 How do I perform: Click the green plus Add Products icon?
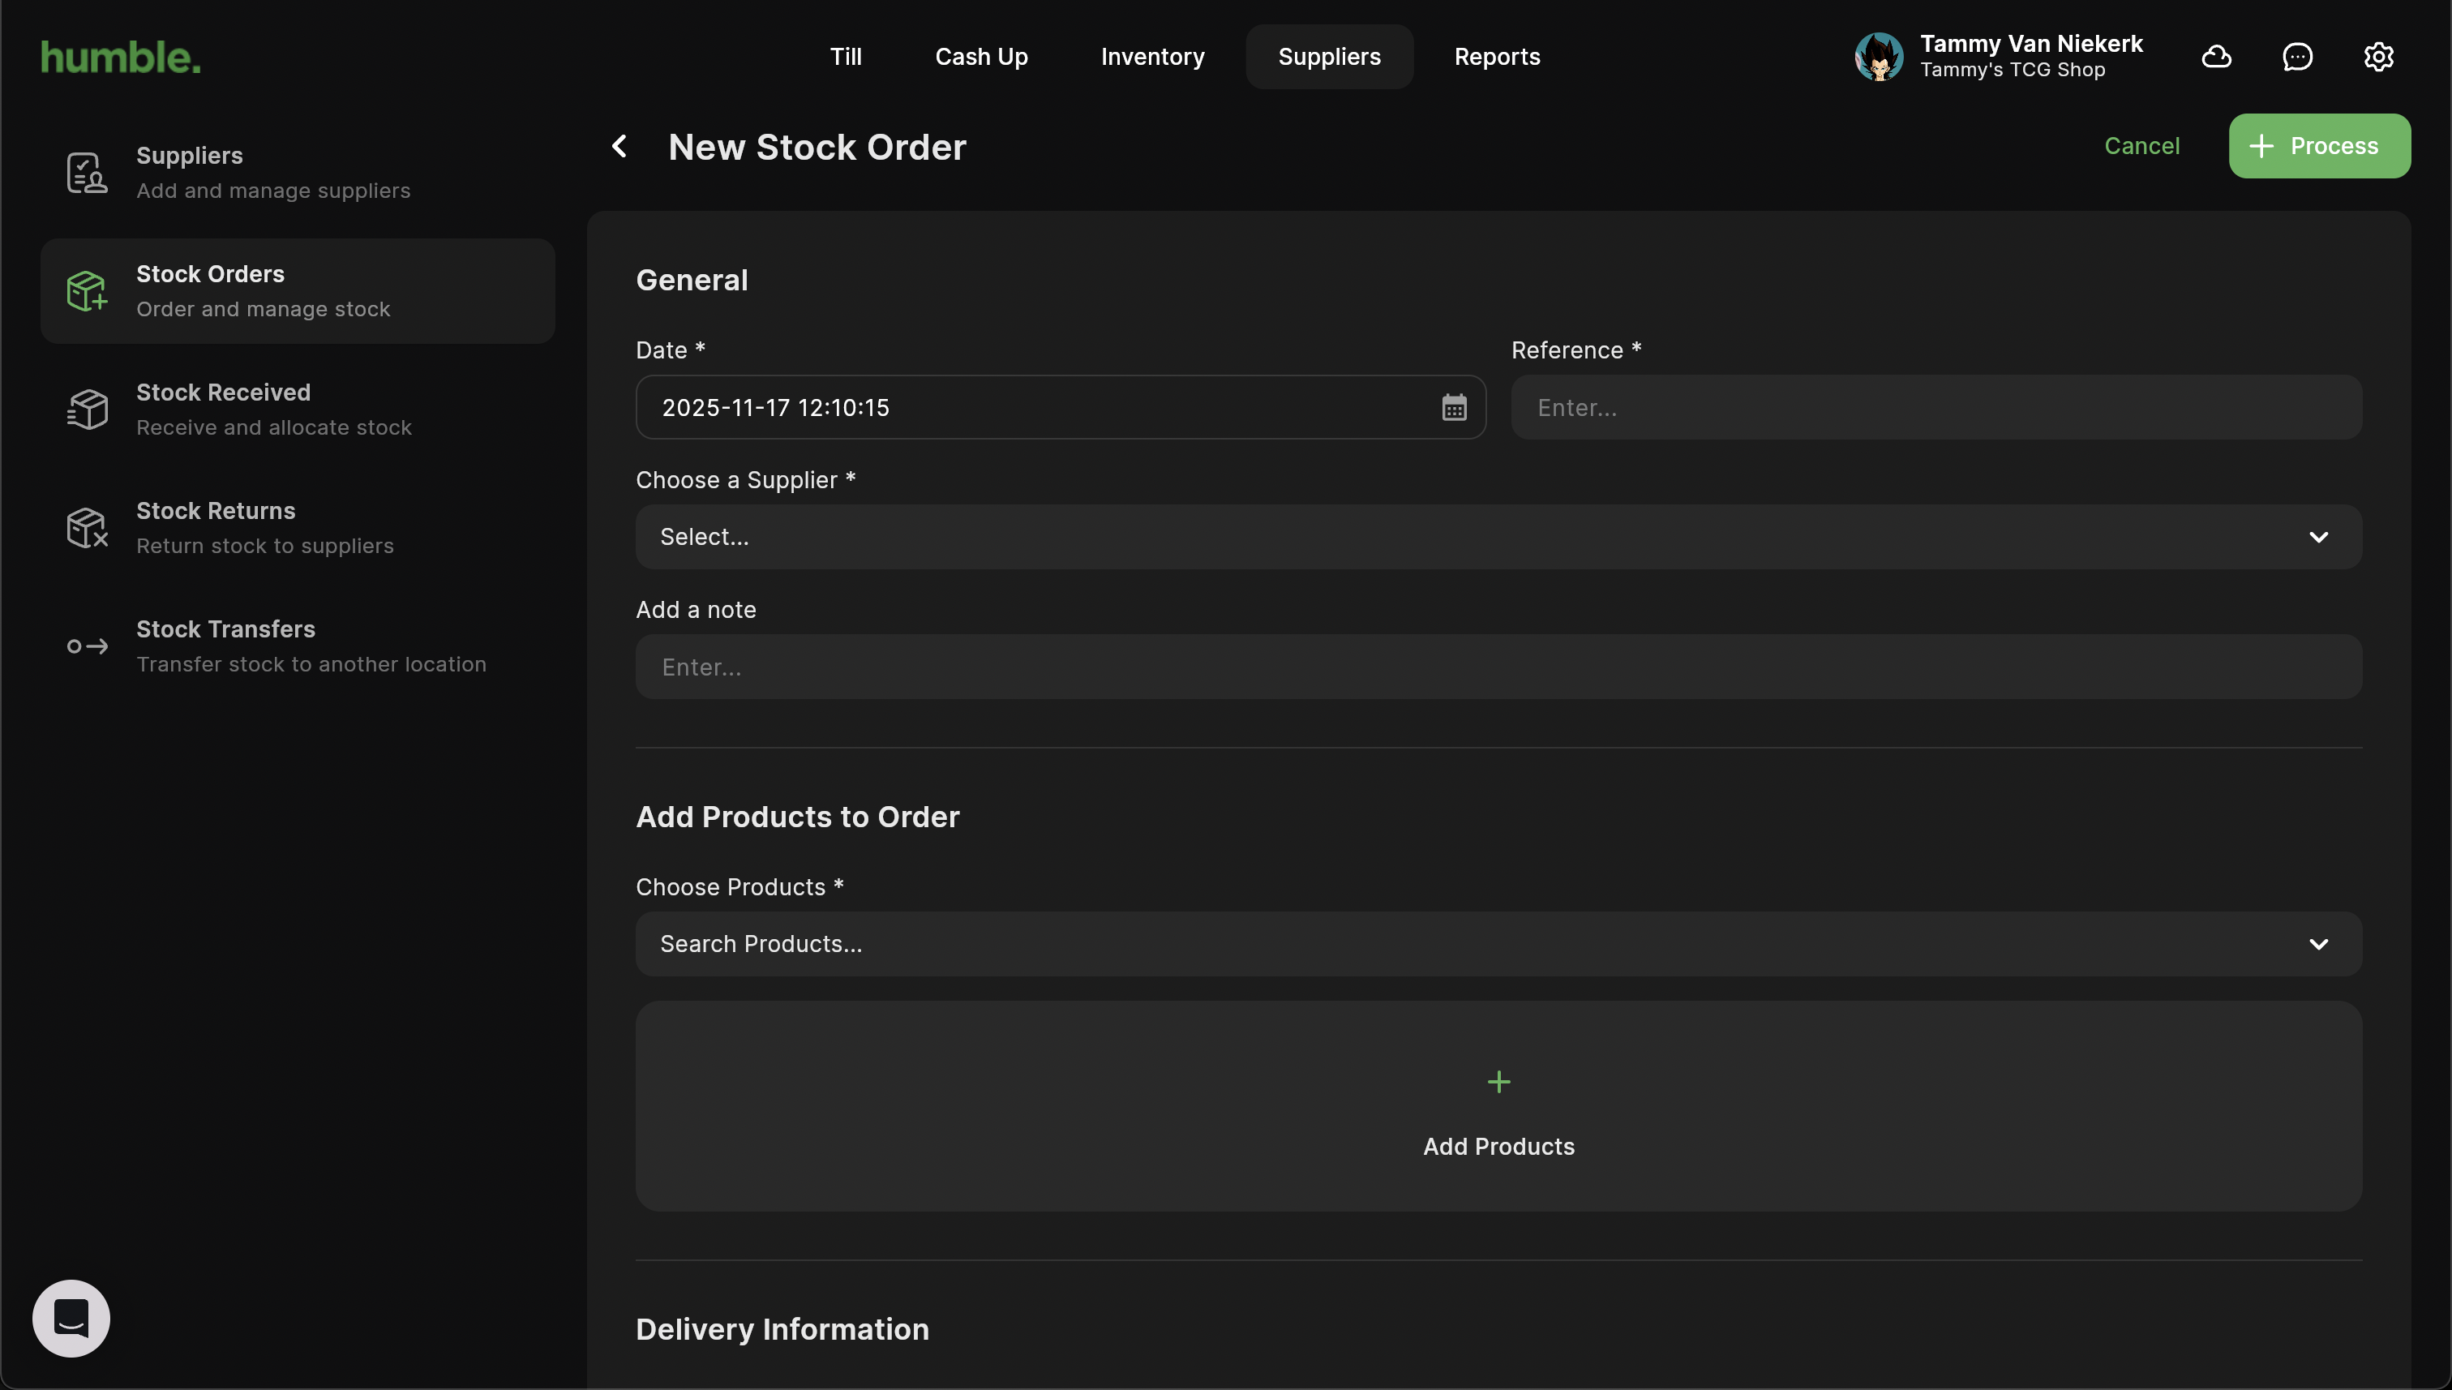tap(1498, 1082)
